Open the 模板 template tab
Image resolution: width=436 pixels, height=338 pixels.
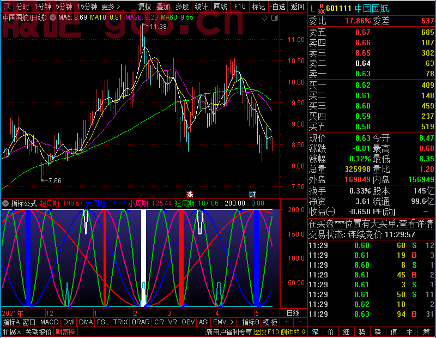270,322
